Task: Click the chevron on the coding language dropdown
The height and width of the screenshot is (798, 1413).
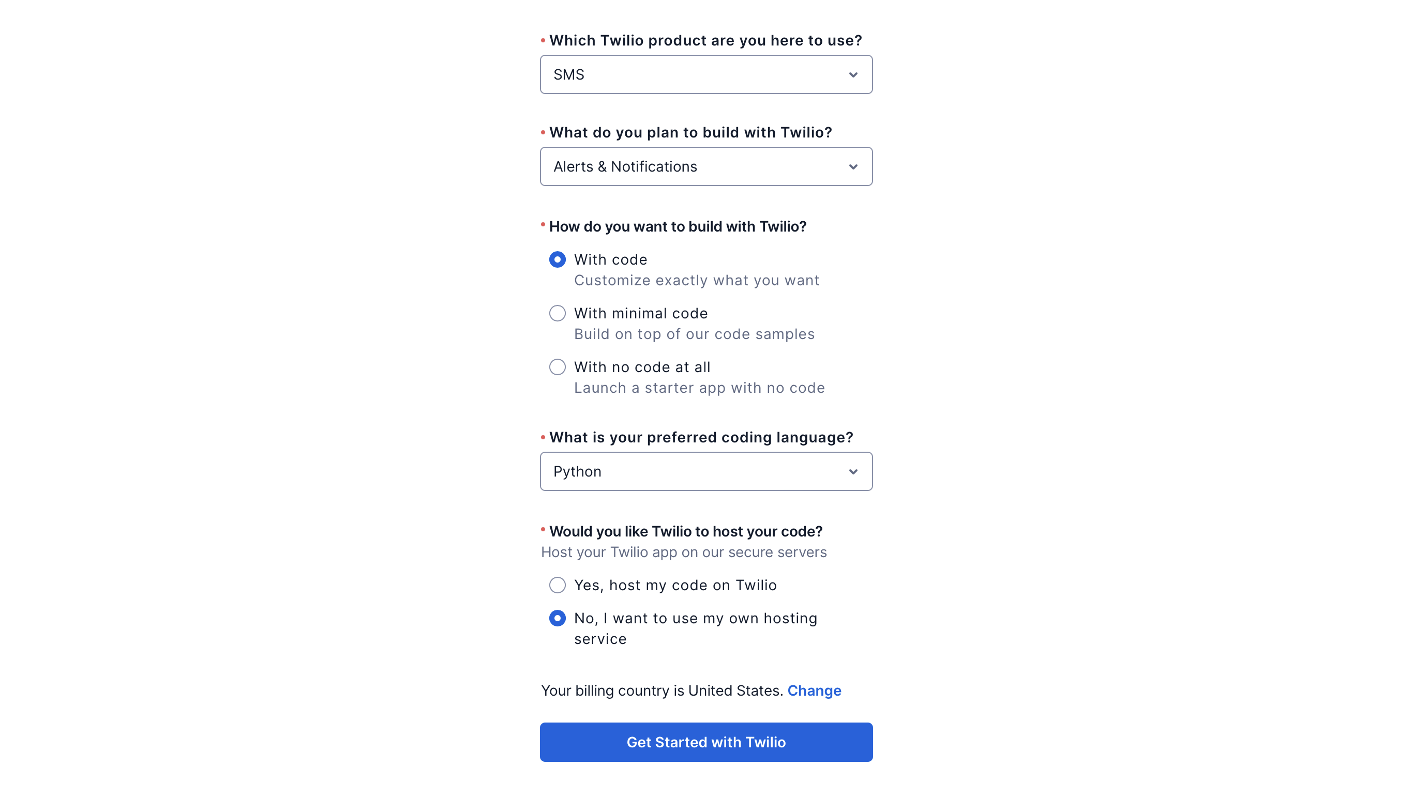Action: 853,471
